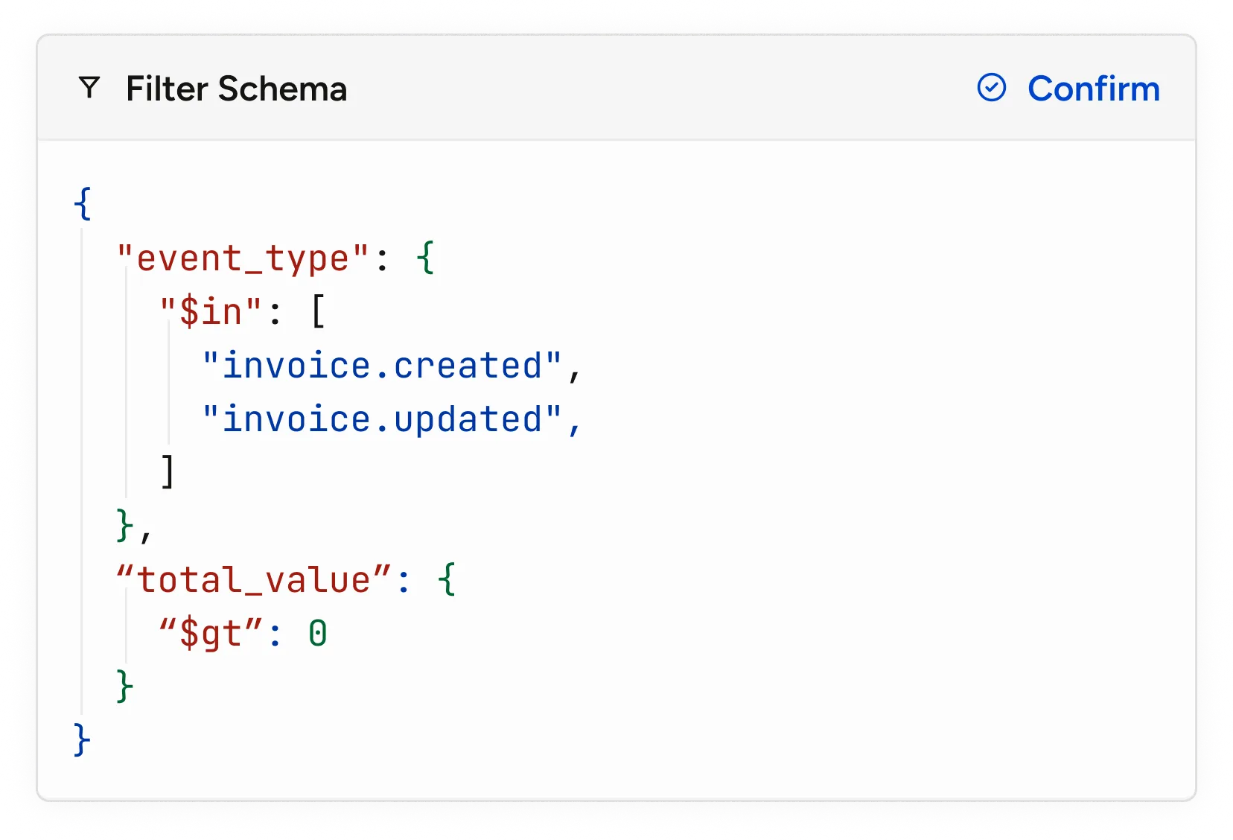1233x840 pixels.
Task: Click the filter funnel icon
Action: (89, 88)
